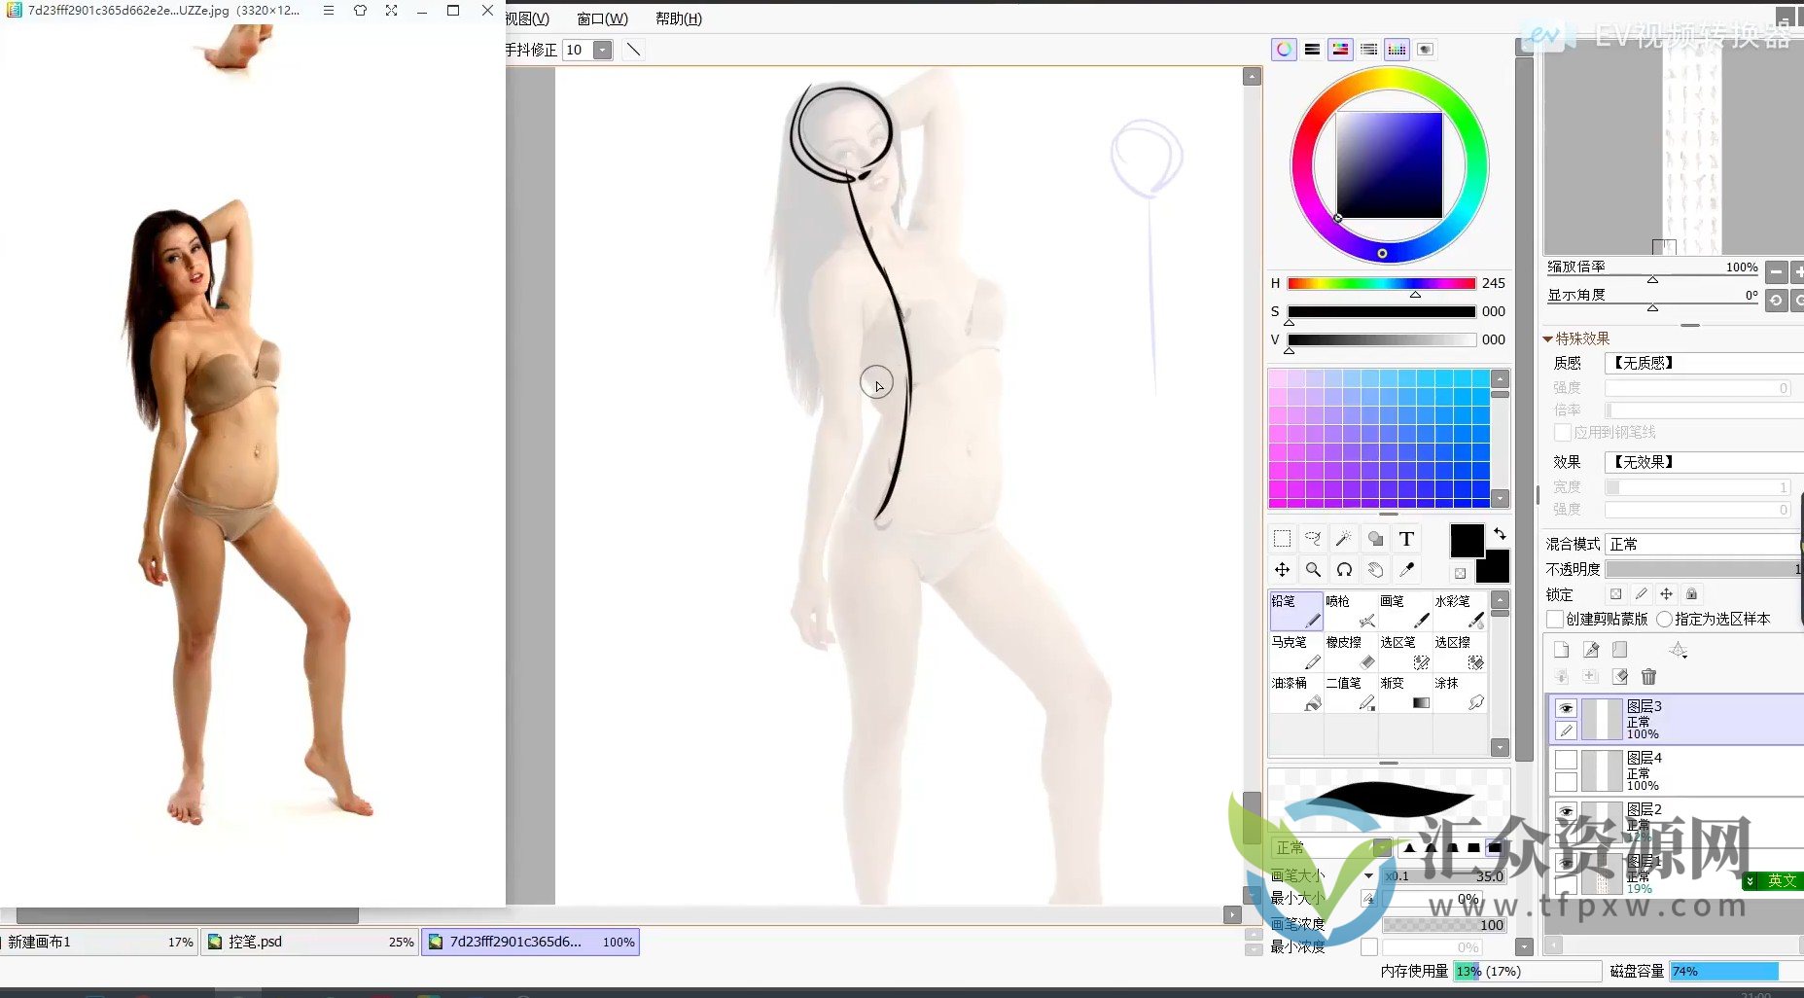Choose the Magic Wand selection tool
The width and height of the screenshot is (1804, 998).
coord(1344,539)
